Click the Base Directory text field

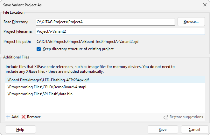click(105, 22)
